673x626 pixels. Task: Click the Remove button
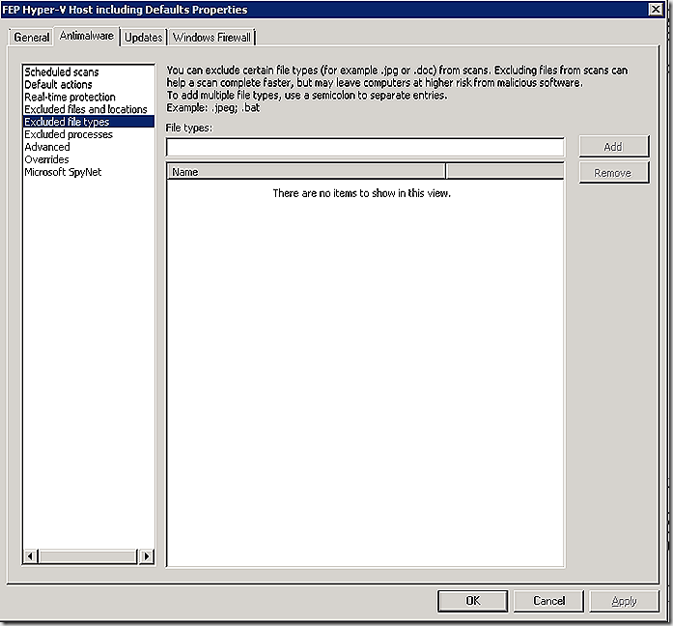(x=614, y=173)
